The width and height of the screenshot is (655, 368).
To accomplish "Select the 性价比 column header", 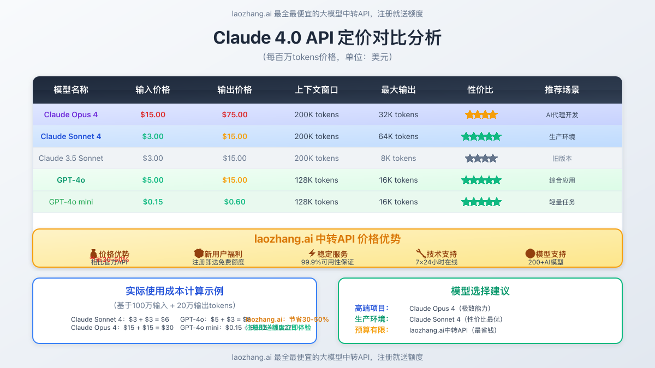I will point(480,90).
